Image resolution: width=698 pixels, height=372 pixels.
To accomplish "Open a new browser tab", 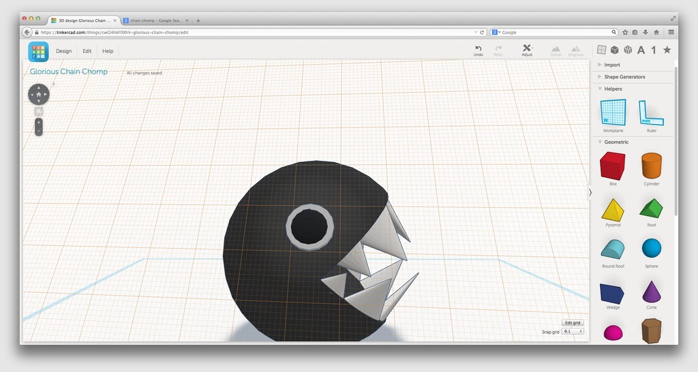I will pos(198,20).
